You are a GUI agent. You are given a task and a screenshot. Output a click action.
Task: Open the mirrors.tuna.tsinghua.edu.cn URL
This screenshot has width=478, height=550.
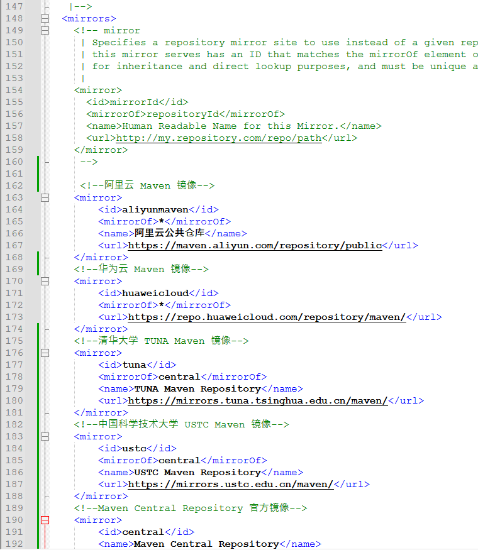tap(258, 401)
